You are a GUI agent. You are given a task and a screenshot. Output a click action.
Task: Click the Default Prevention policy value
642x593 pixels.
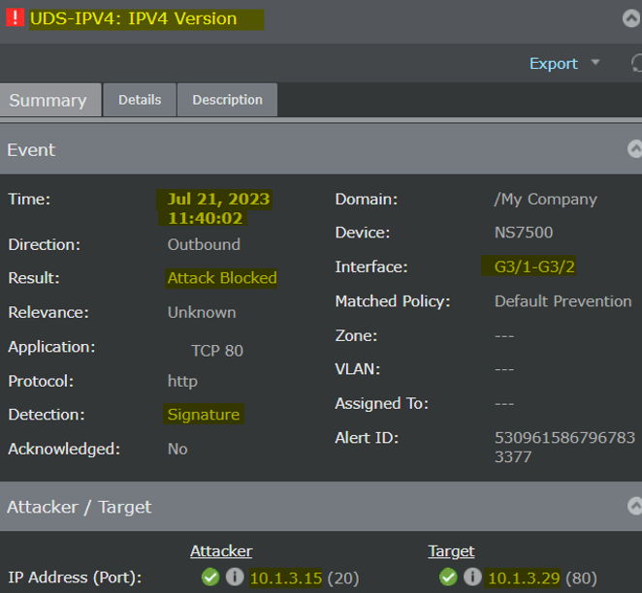563,301
